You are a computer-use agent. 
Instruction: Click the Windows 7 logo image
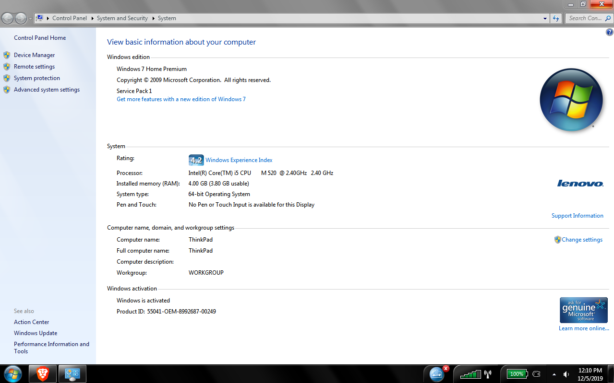pos(571,100)
